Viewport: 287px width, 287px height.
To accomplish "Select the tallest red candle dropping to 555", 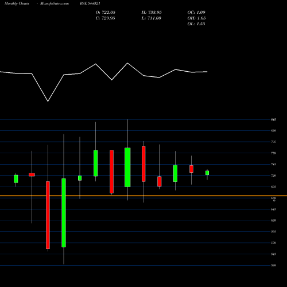I will pos(48,215).
